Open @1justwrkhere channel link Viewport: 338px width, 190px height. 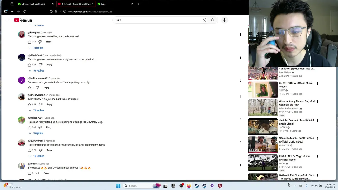(36, 141)
